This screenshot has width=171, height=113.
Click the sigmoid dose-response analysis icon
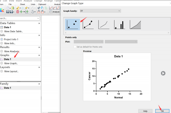pos(58,8)
